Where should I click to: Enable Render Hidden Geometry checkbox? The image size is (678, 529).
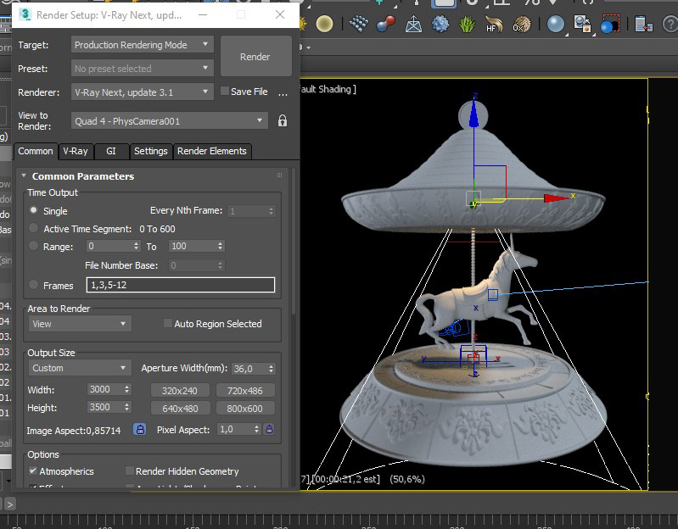(129, 471)
